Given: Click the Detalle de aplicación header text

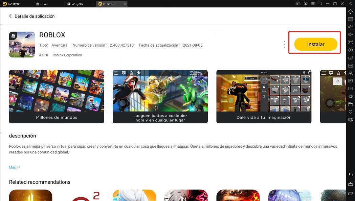Looking at the screenshot, I should point(35,16).
